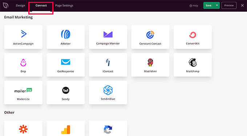This screenshot has width=247, height=136.
Task: Click the Preview button
Action: click(229, 5)
